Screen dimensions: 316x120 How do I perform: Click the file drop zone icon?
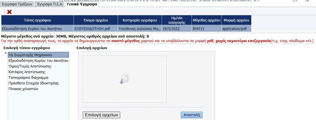point(125,79)
